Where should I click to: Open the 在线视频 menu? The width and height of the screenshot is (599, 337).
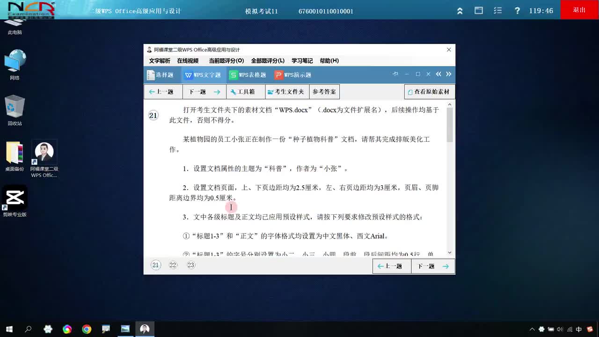coord(188,61)
